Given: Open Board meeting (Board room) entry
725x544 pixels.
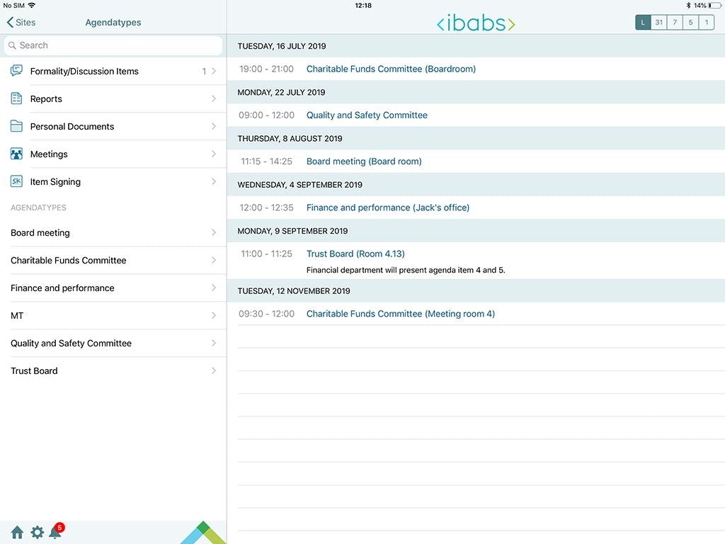Looking at the screenshot, I should click(364, 161).
